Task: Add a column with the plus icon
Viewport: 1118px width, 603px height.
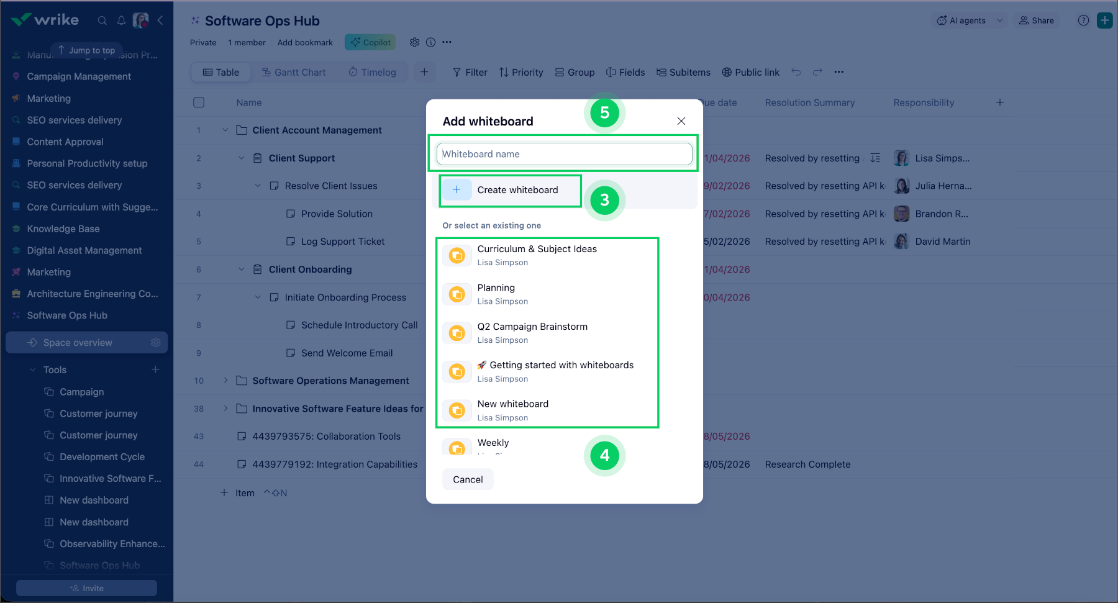Action: pos(1000,102)
